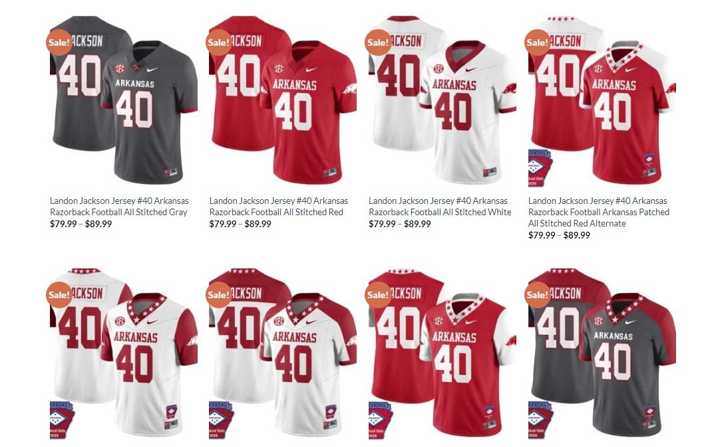Viewport: 716px width, 447px height.
Task: Click the Sale badge on gray jersey
Action: click(x=59, y=43)
